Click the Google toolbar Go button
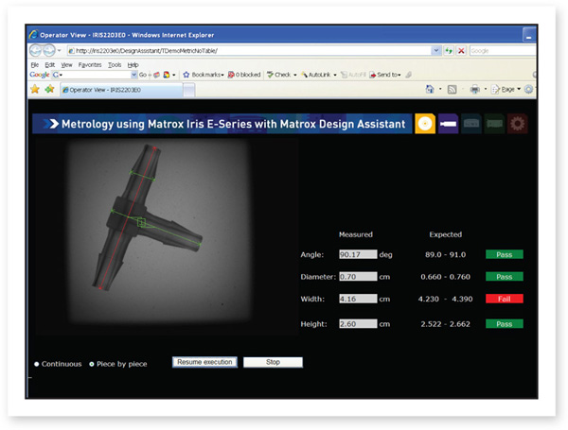Viewport: 568px width, 430px height. (145, 75)
